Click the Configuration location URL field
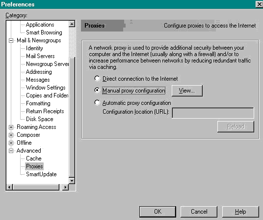 click(x=213, y=113)
